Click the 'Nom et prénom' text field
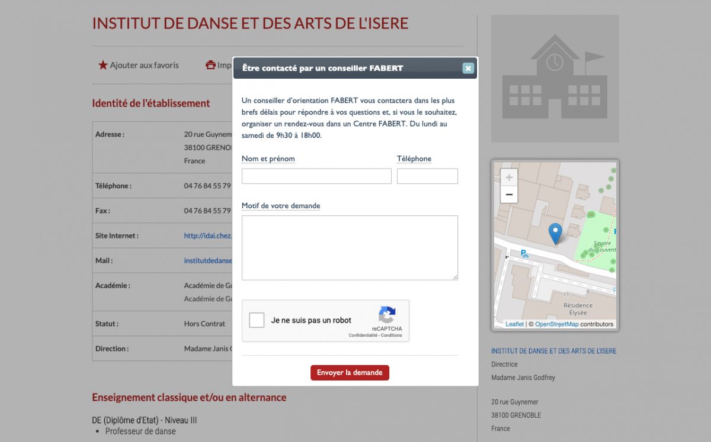This screenshot has width=711, height=442. [316, 176]
